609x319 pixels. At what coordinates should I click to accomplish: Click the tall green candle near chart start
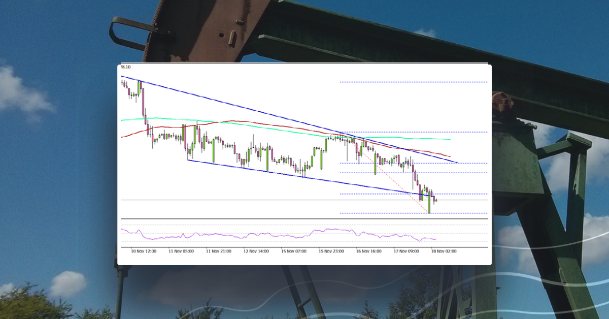click(138, 89)
